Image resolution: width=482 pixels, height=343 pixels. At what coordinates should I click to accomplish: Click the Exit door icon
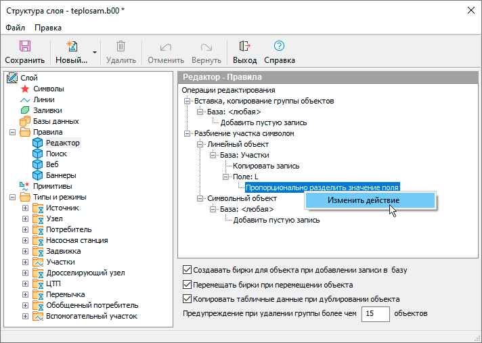(244, 46)
